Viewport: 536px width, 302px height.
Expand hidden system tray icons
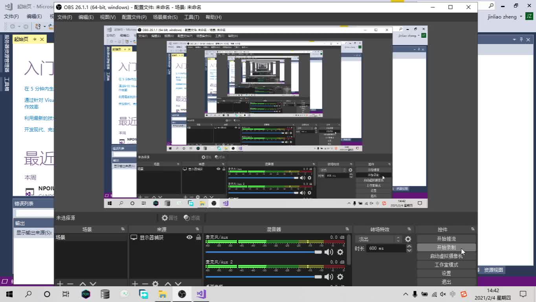(406, 294)
